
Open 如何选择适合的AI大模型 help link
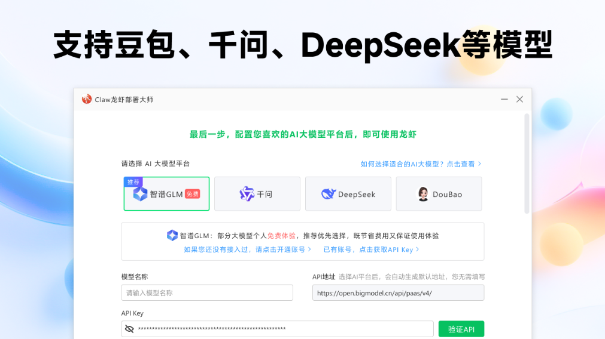click(x=421, y=164)
